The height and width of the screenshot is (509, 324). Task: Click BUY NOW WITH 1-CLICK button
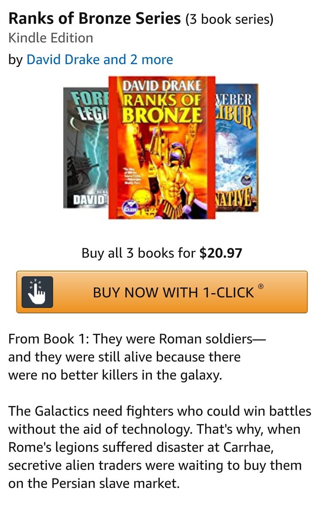pos(162,292)
